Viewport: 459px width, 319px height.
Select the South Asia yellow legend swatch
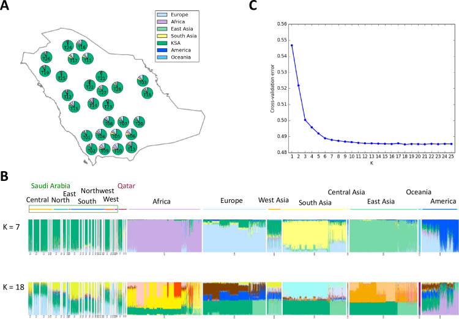tap(162, 36)
